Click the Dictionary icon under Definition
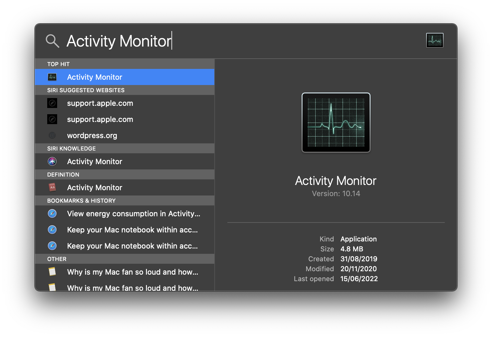 52,187
